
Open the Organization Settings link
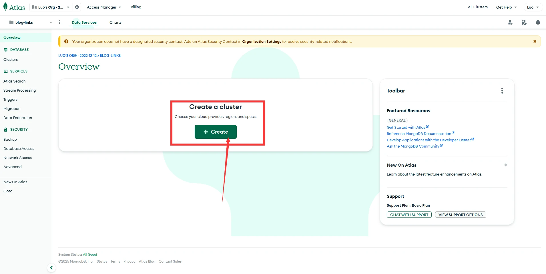[x=262, y=42]
